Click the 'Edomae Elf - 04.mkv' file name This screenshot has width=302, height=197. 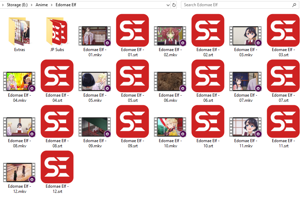click(x=19, y=98)
